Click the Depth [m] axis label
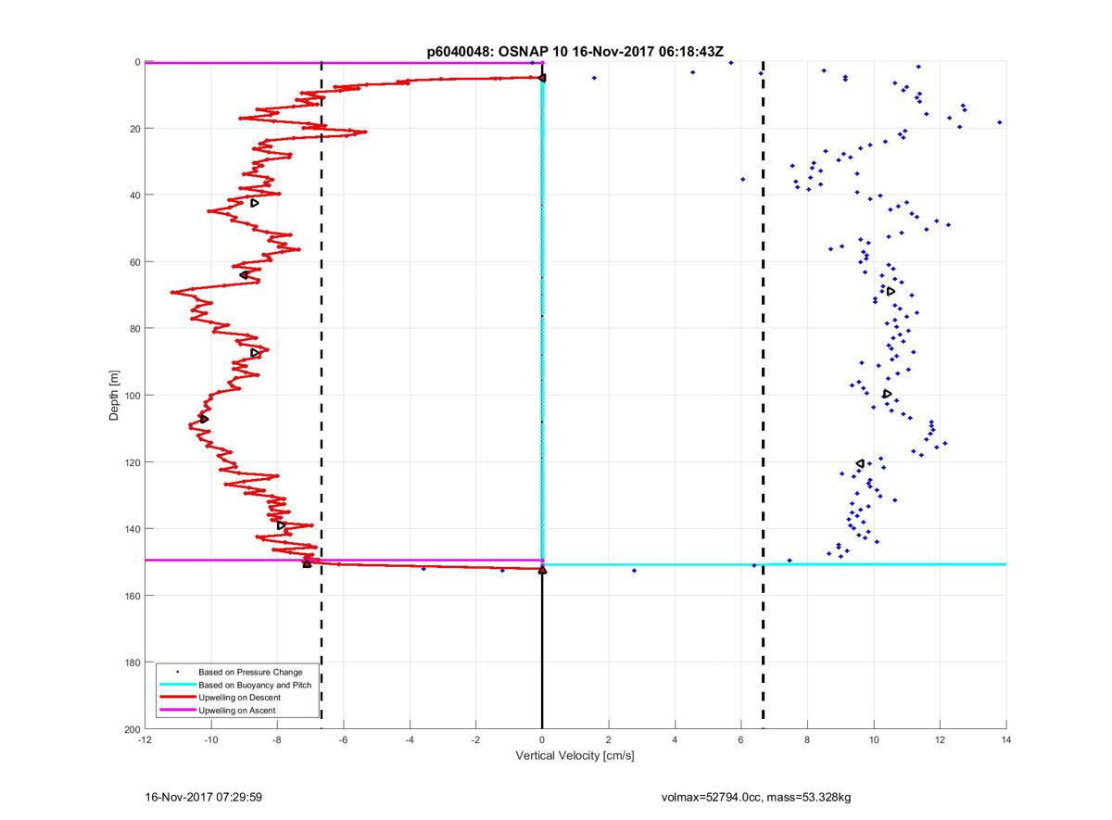The height and width of the screenshot is (820, 1112). (114, 396)
